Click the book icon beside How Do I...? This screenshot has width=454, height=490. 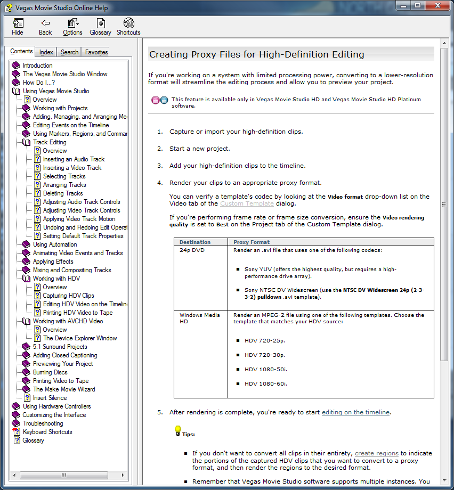tap(16, 83)
